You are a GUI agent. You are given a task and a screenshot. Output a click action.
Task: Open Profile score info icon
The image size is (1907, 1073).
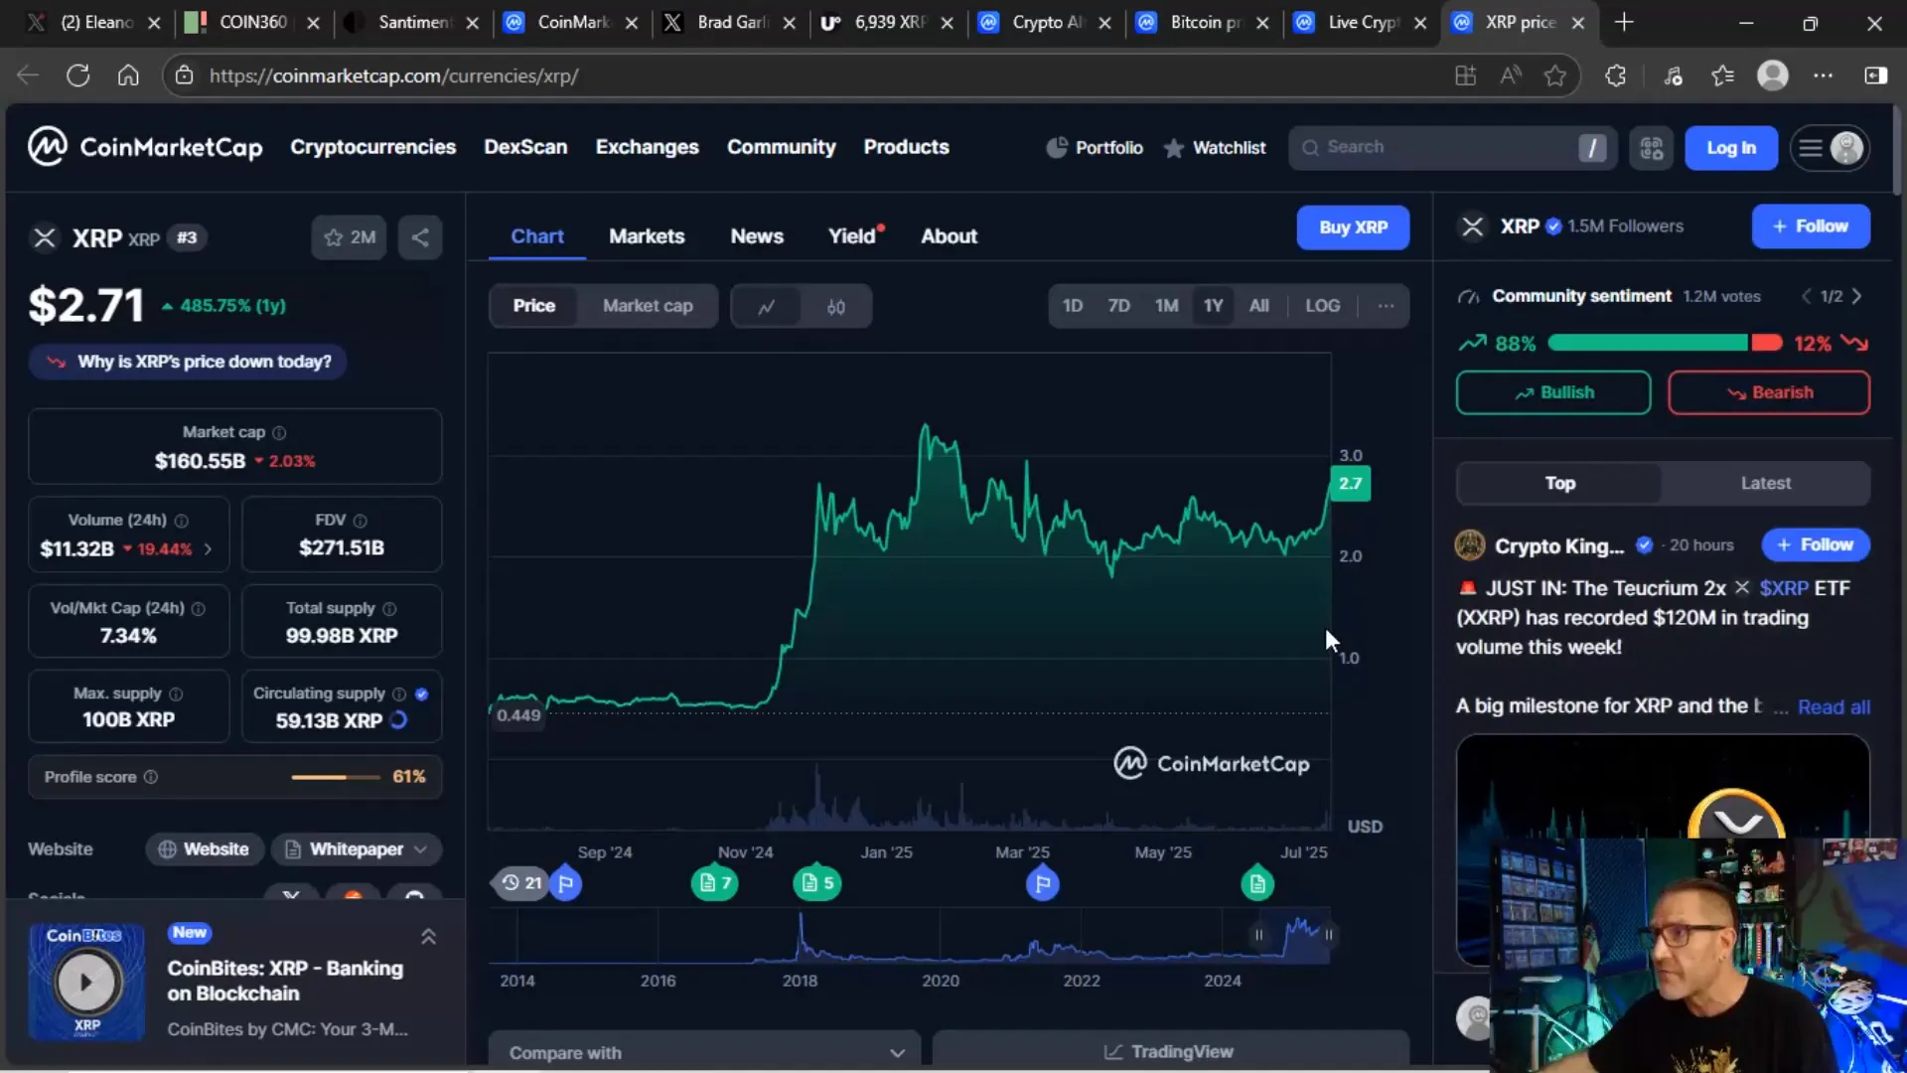151,777
